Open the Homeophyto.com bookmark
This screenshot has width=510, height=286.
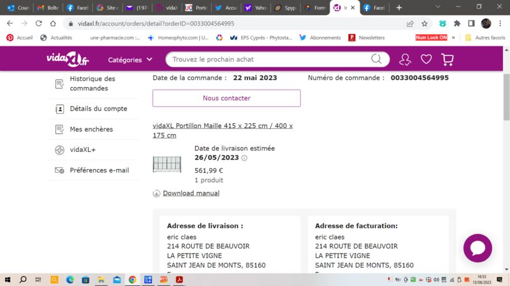[x=178, y=37]
